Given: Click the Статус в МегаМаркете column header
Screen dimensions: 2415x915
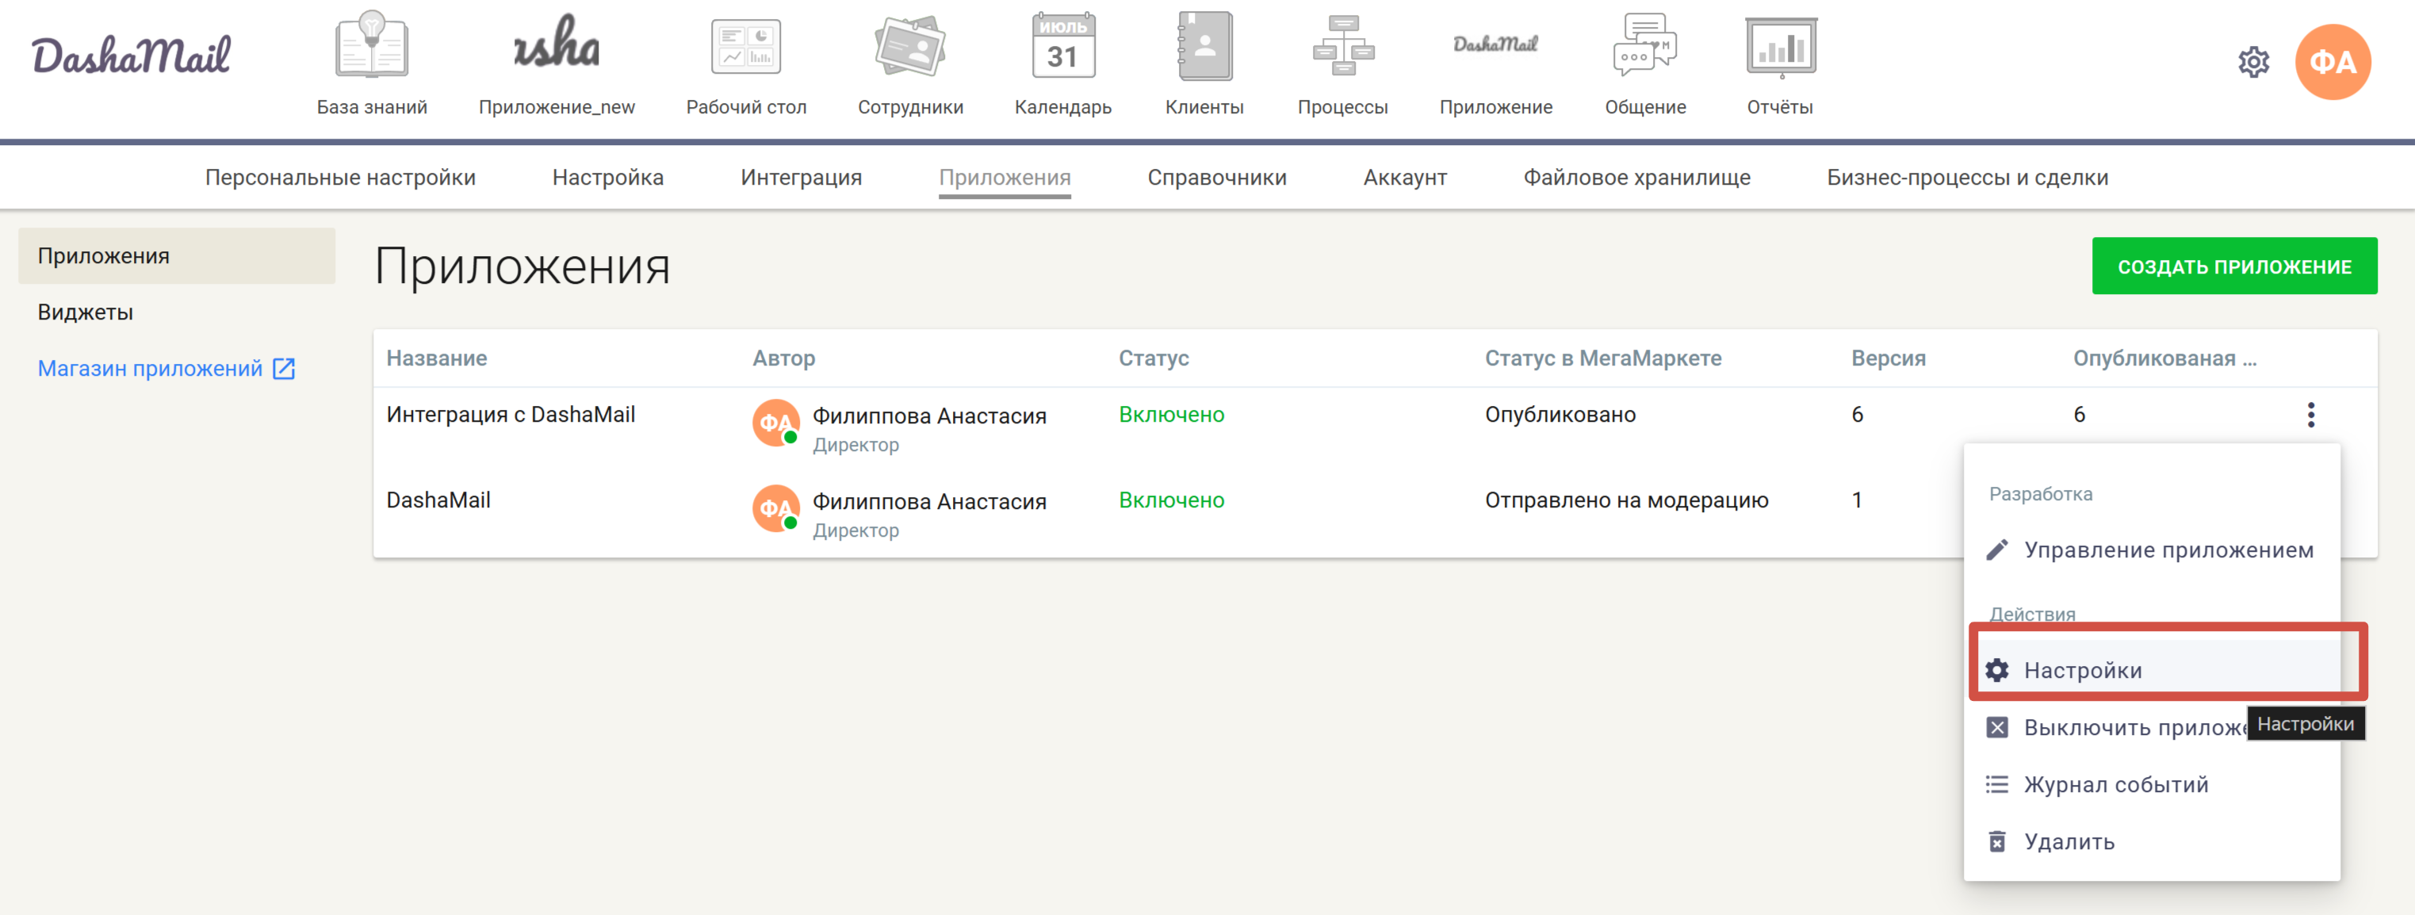Looking at the screenshot, I should (x=1603, y=358).
